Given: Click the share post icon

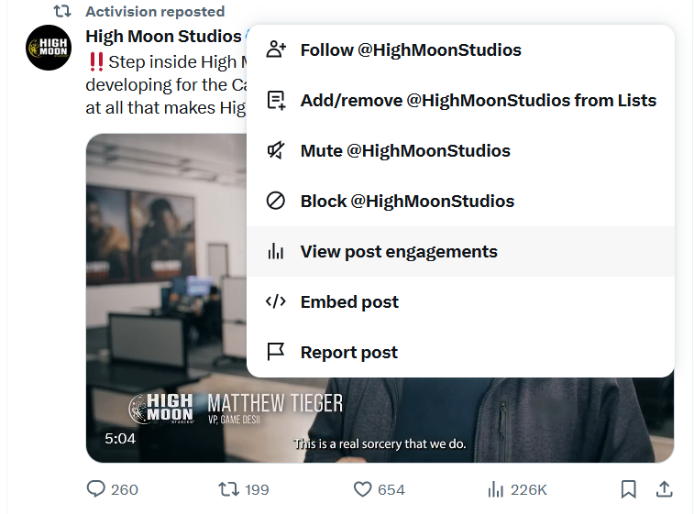Looking at the screenshot, I should coord(665,489).
